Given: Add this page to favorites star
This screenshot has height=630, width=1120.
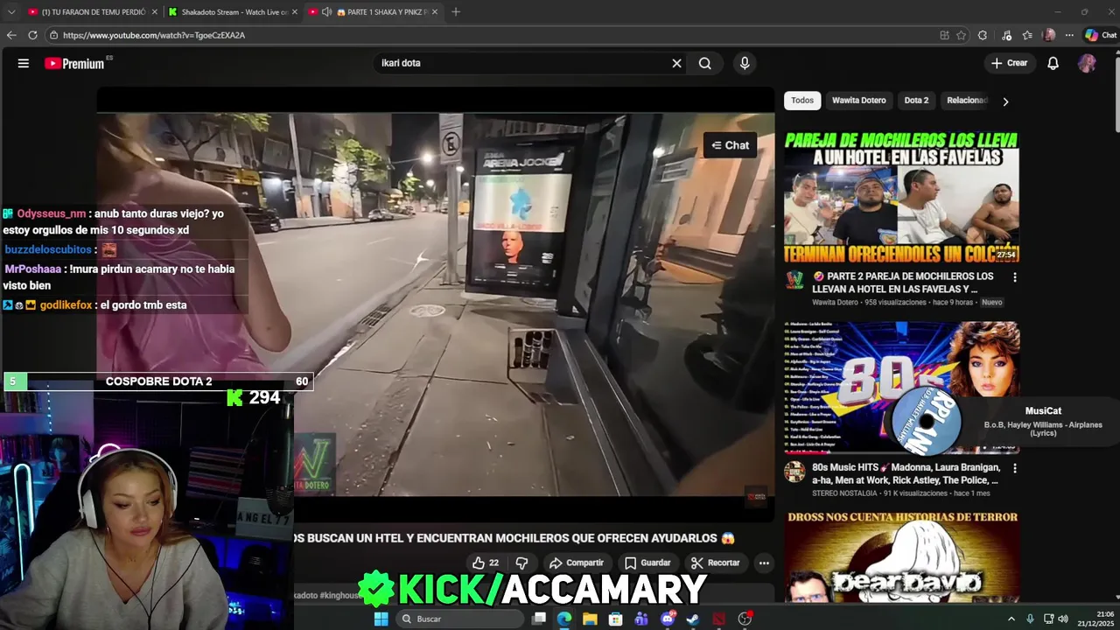Looking at the screenshot, I should (x=961, y=35).
